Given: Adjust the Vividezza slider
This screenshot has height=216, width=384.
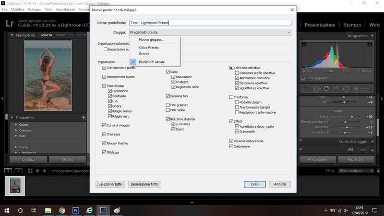Looking at the screenshot, I should (x=347, y=127).
